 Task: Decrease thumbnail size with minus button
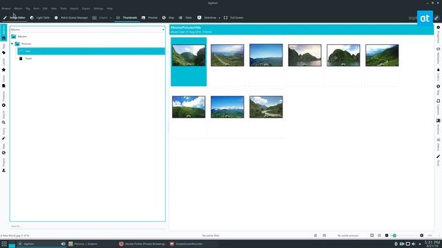click(387, 236)
